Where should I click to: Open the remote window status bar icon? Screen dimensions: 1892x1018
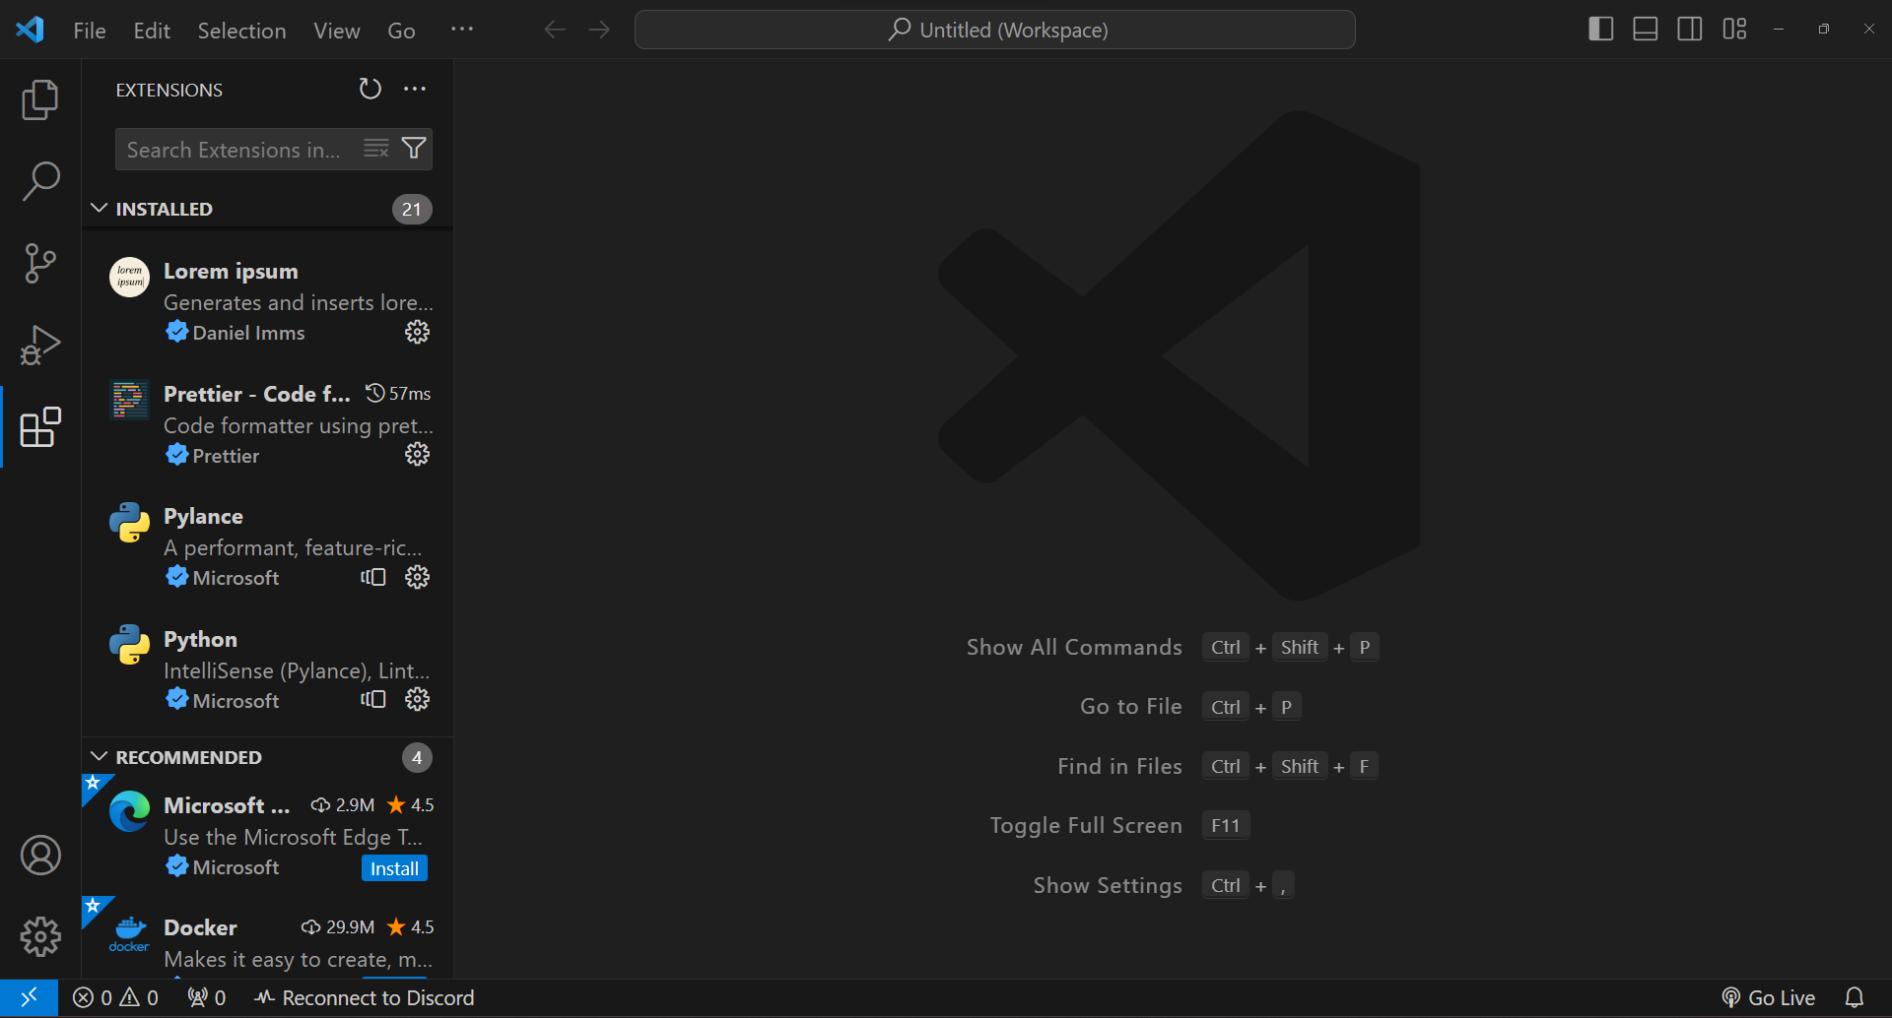point(29,997)
